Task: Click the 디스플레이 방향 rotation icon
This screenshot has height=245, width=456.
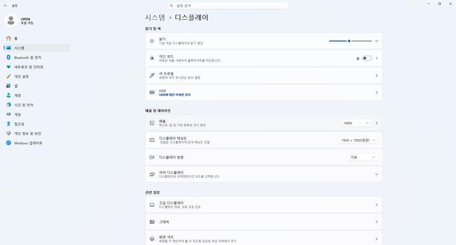Action: pyautogui.click(x=152, y=157)
